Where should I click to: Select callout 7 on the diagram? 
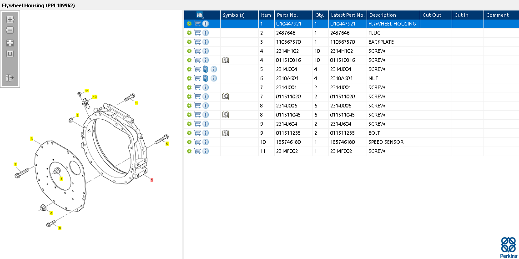click(15, 164)
